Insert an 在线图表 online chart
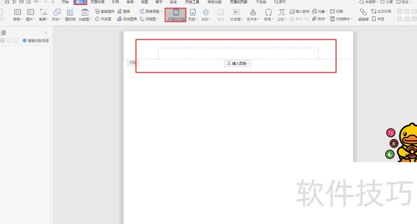 tap(127, 19)
